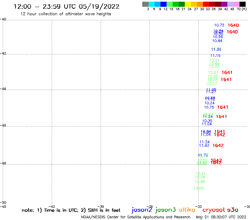This screenshot has height=220, width=250.
Task: Click longitude axis label -36
Action: point(150,207)
